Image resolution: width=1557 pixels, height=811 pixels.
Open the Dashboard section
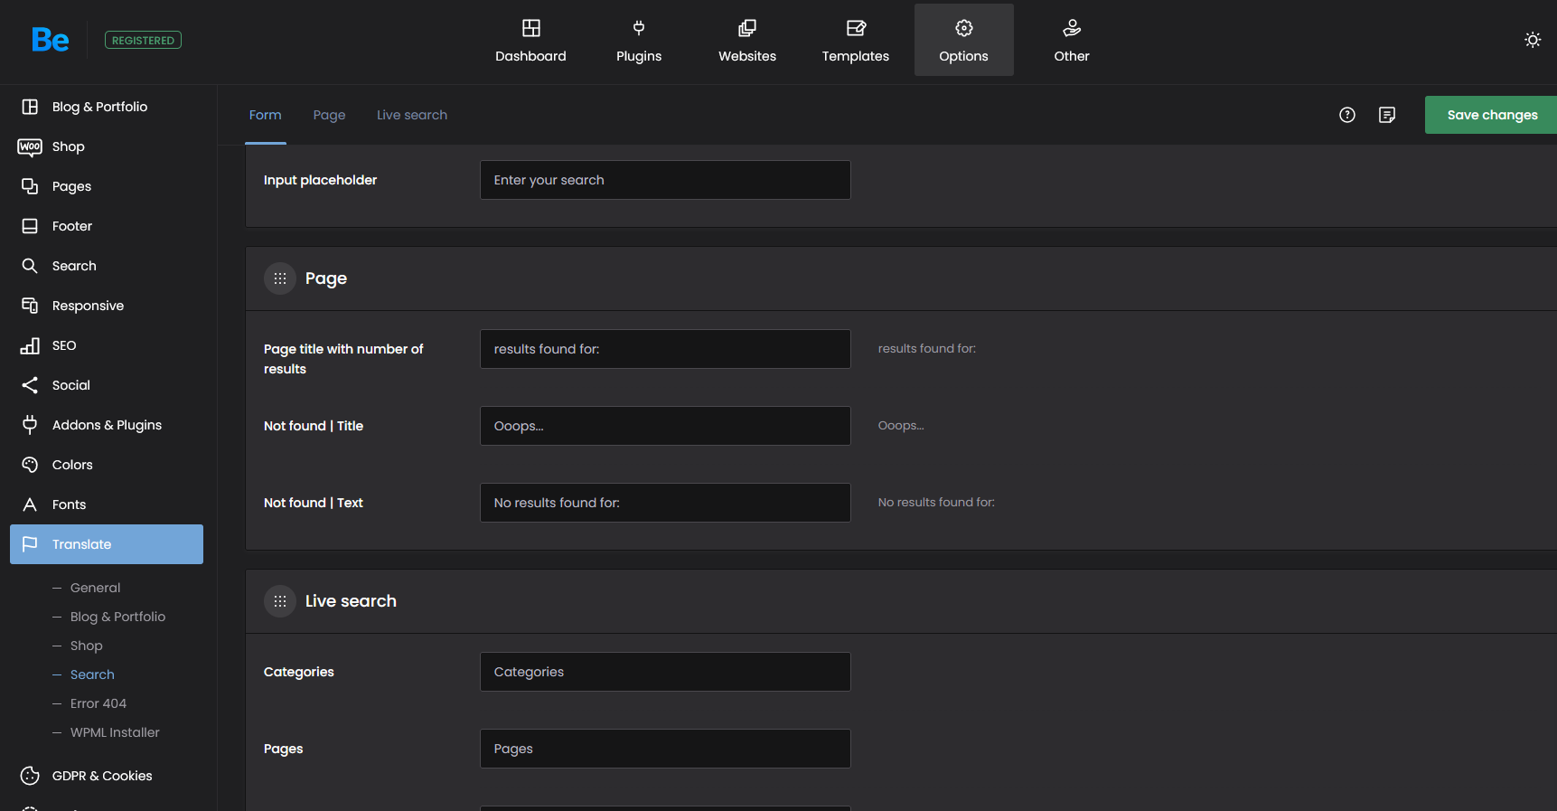tap(530, 40)
